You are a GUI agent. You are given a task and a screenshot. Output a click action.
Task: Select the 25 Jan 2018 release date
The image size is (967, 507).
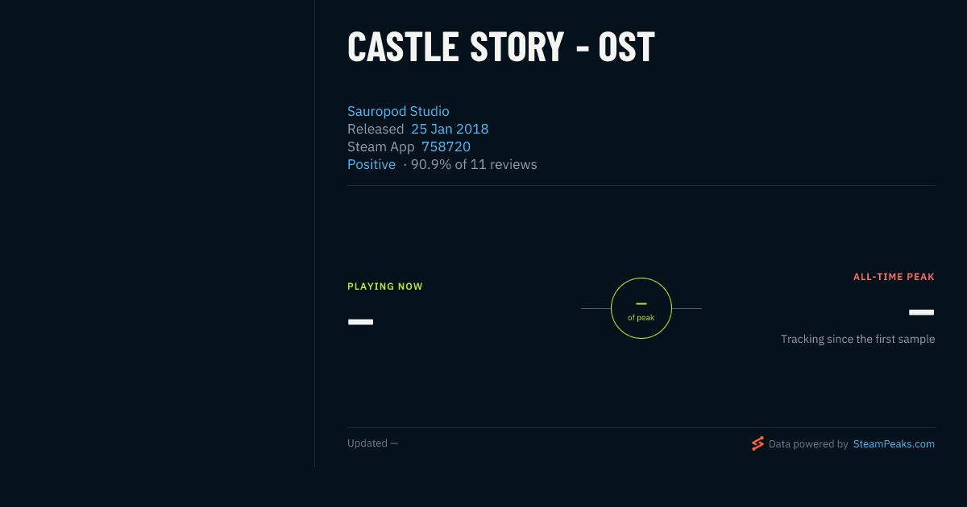pos(450,129)
